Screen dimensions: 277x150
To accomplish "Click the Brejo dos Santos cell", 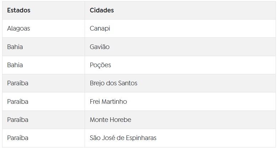I will 180,83.
